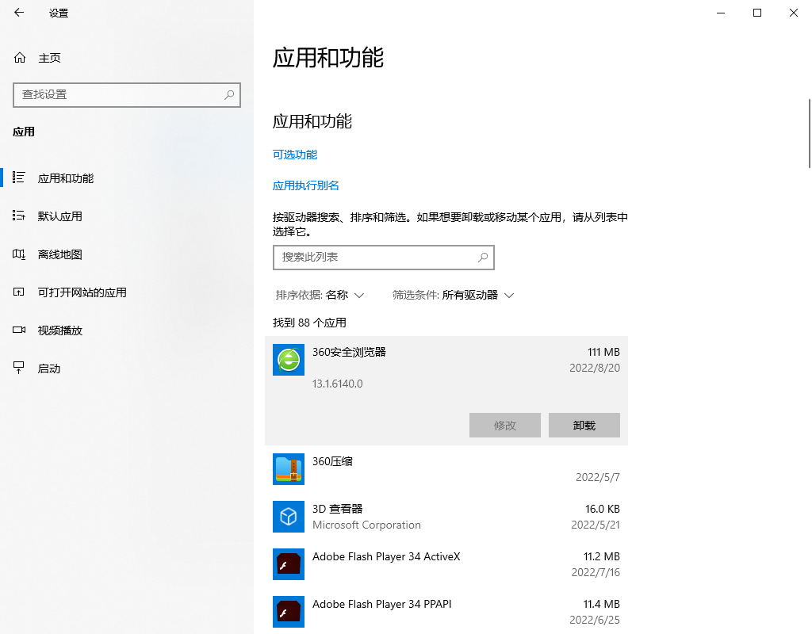Click the 360安全浏览器 app icon
This screenshot has height=634, width=812.
pyautogui.click(x=289, y=360)
